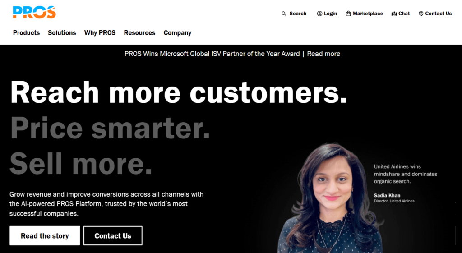
Task: Click the PROS logo
Action: 34,12
